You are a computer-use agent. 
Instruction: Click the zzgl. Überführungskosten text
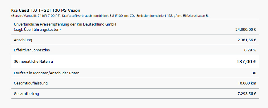[37, 30]
